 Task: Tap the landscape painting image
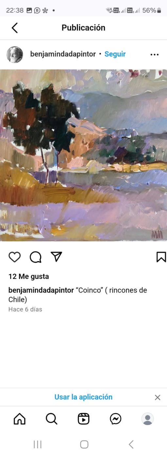point(83,155)
